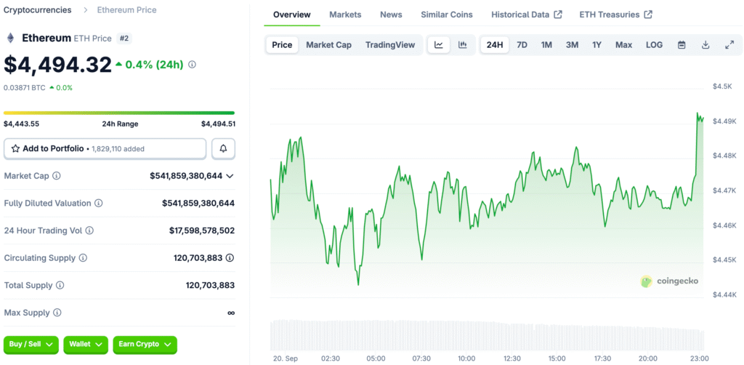Click info icon beside Total Supply label
This screenshot has width=744, height=365.
pos(60,285)
